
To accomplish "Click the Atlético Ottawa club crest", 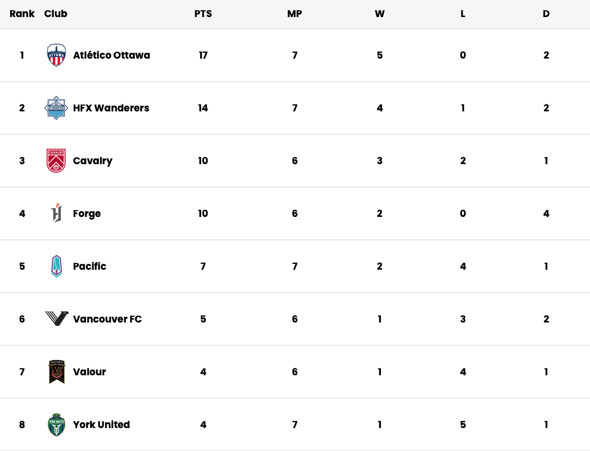I will pyautogui.click(x=56, y=55).
